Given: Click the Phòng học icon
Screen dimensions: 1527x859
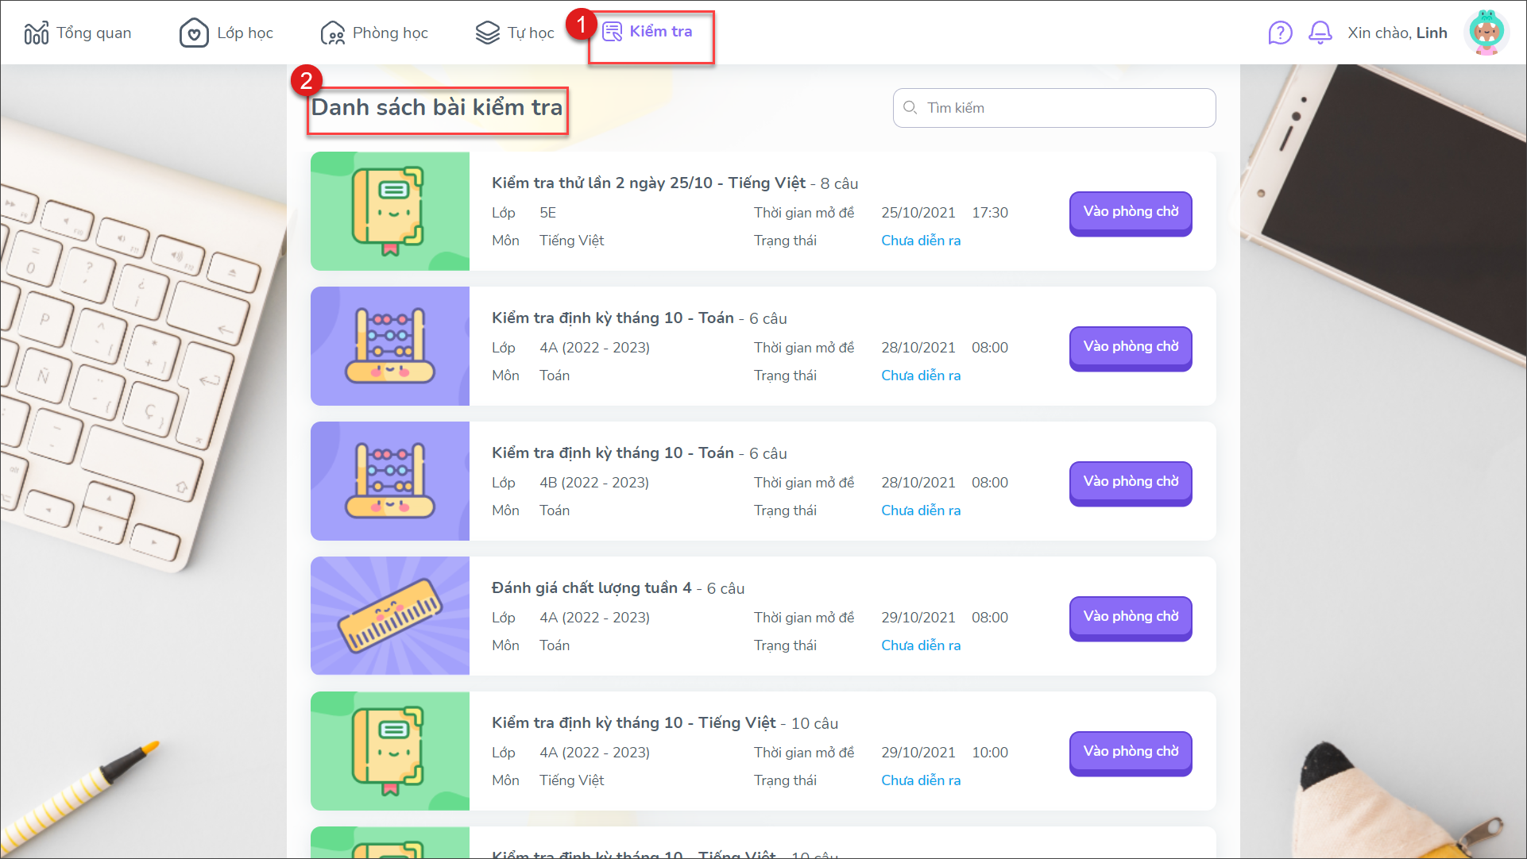Looking at the screenshot, I should pos(332,33).
